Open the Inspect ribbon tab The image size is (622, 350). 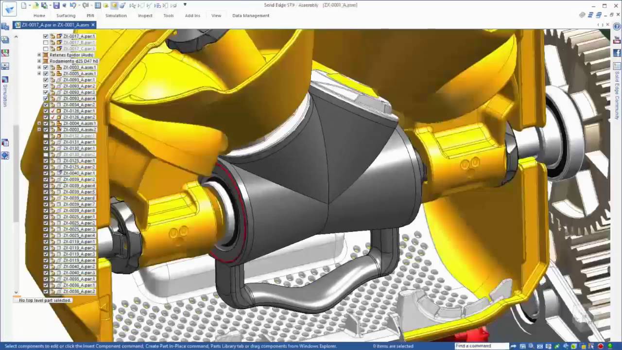(x=145, y=16)
